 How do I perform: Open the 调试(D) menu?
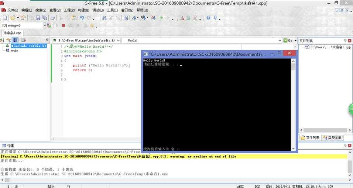pyautogui.click(x=98, y=10)
